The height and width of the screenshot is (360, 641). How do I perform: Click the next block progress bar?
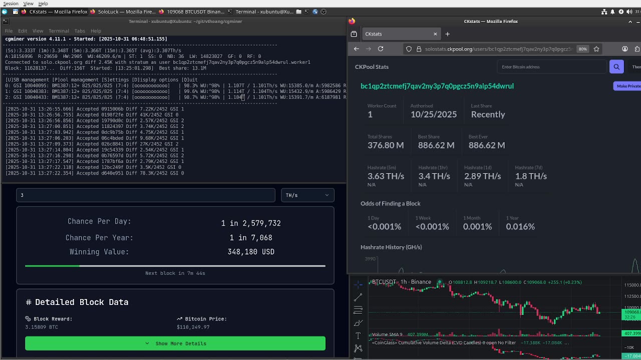(175, 266)
